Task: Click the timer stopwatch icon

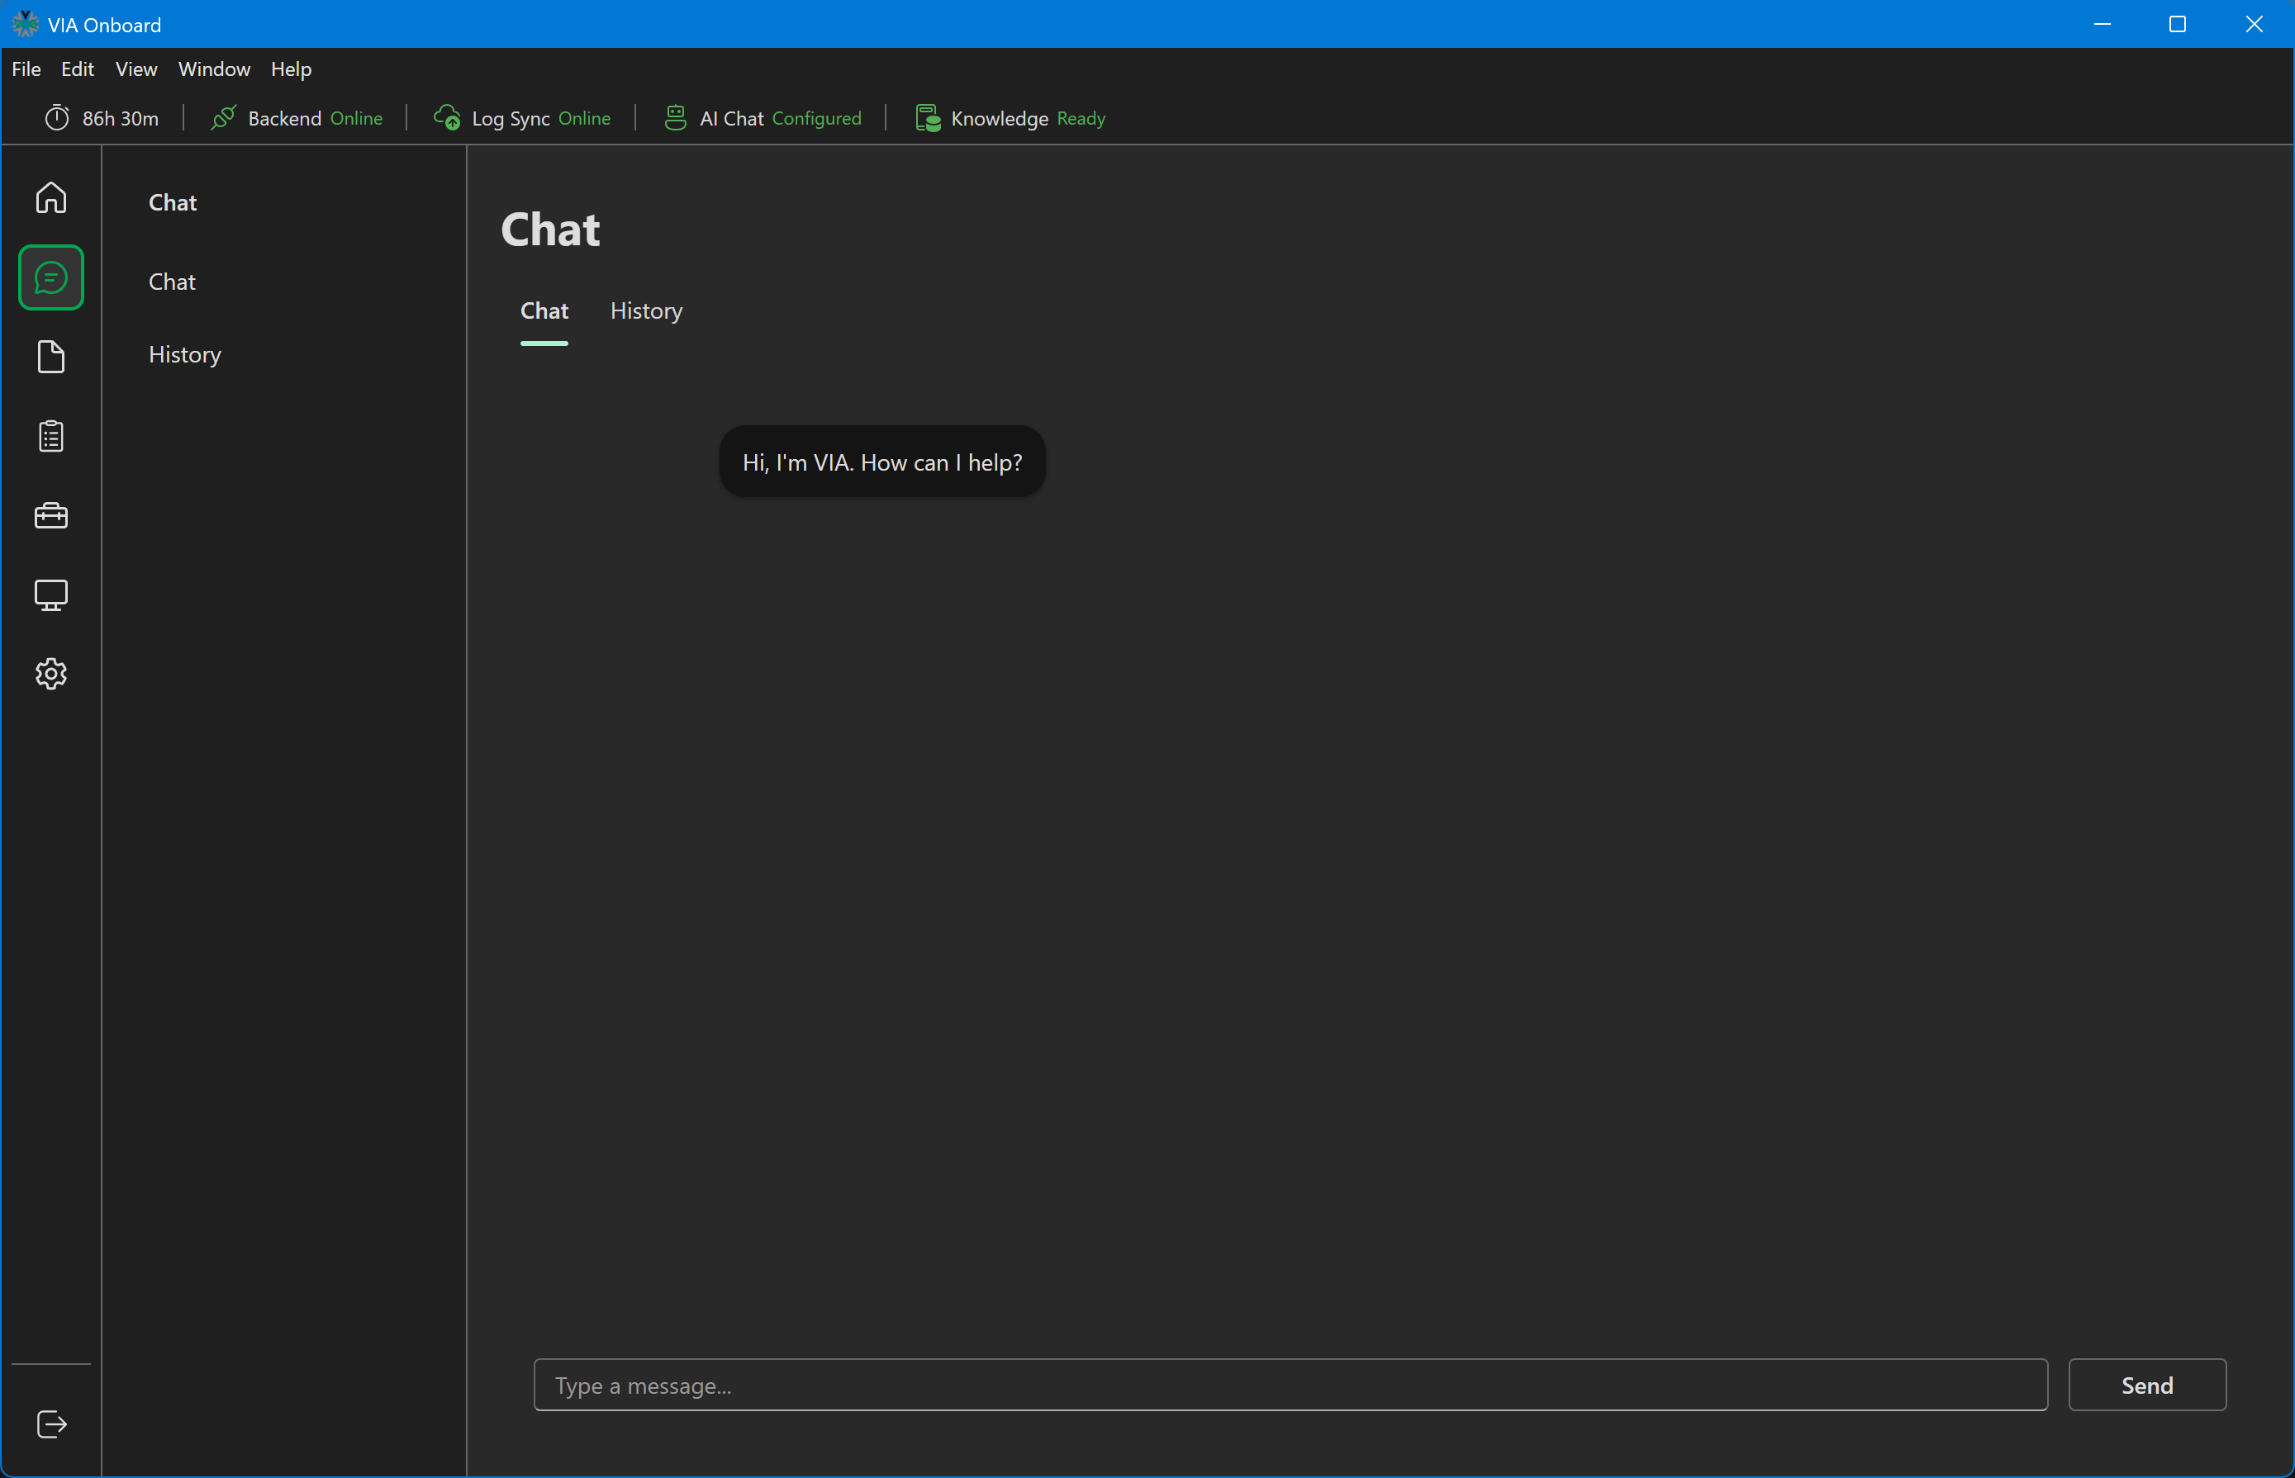Action: 58,118
